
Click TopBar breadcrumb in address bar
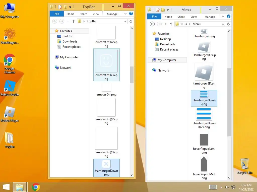(x=92, y=21)
